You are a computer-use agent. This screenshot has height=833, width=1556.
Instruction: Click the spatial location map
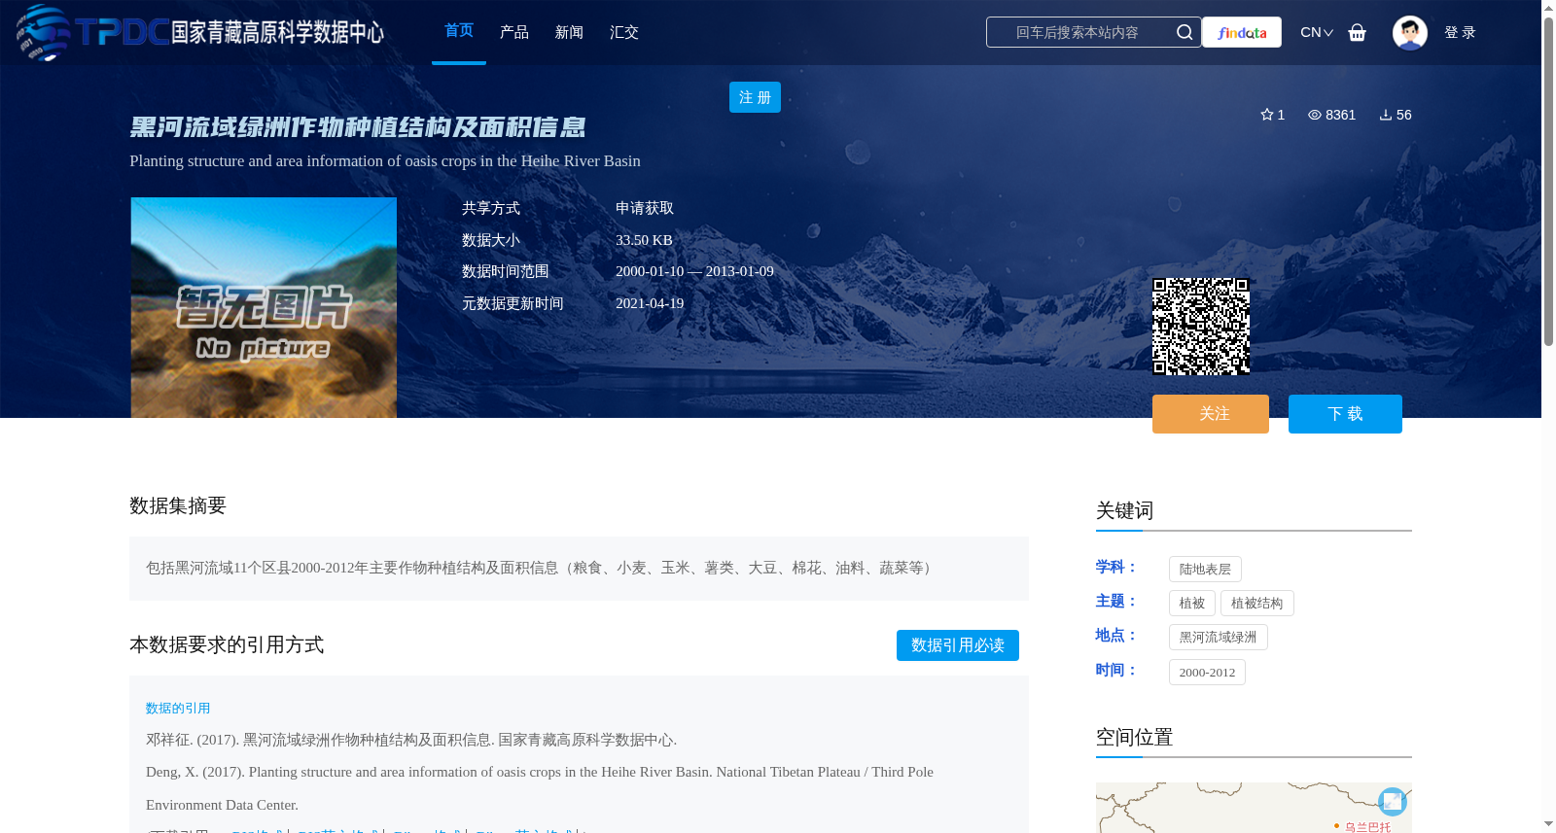(1254, 808)
